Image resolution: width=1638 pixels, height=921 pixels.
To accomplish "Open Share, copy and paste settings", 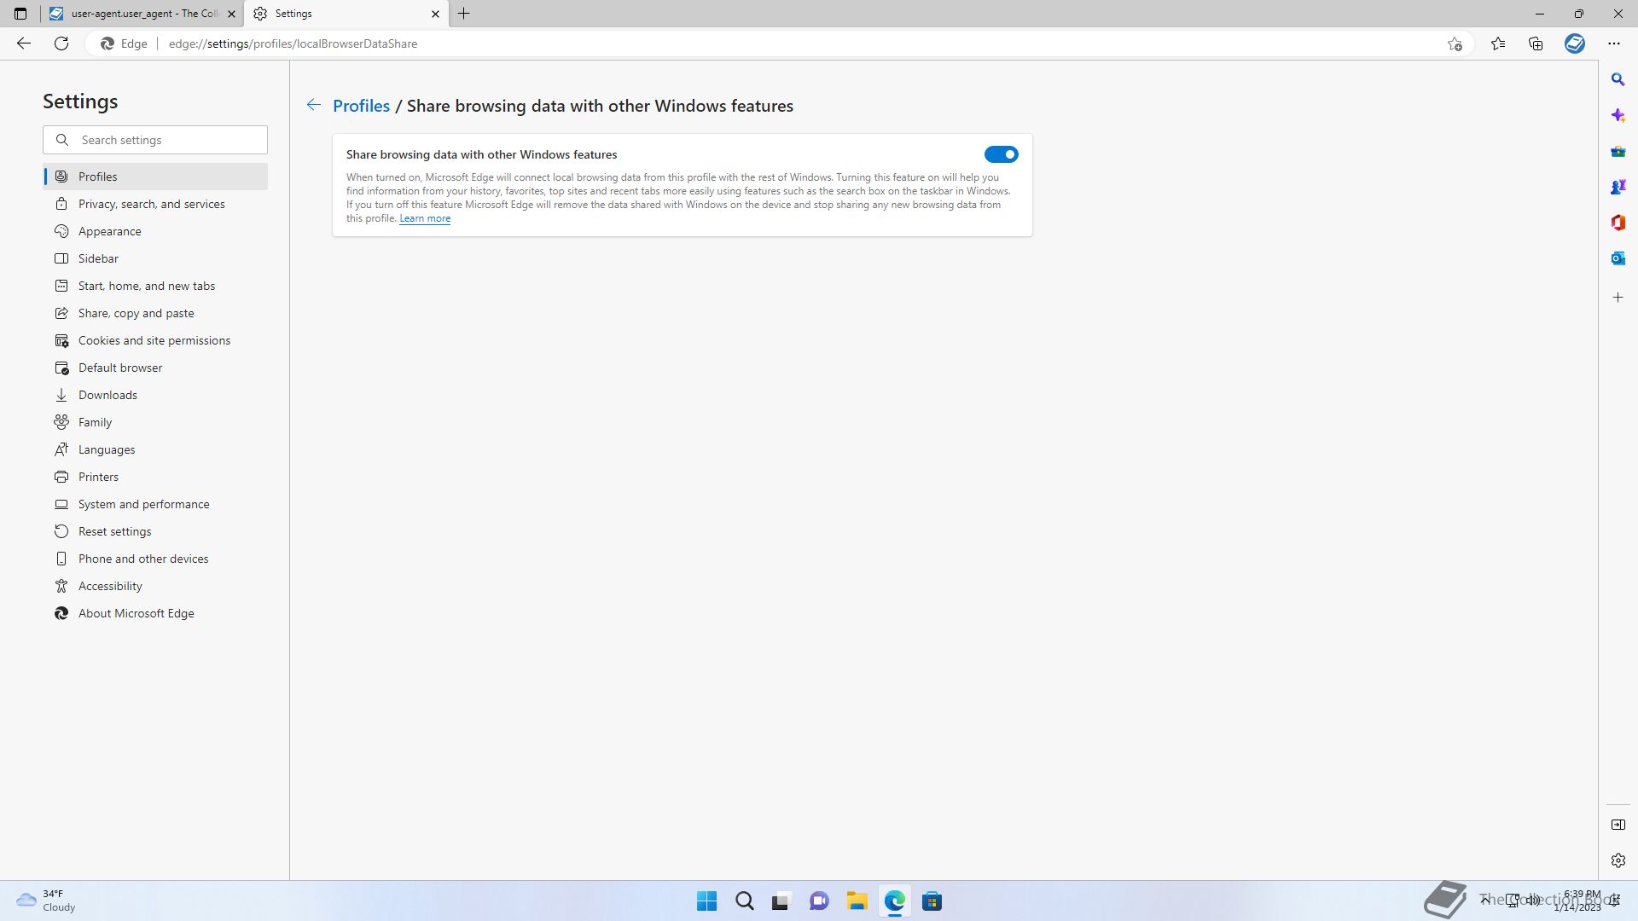I will [155, 313].
